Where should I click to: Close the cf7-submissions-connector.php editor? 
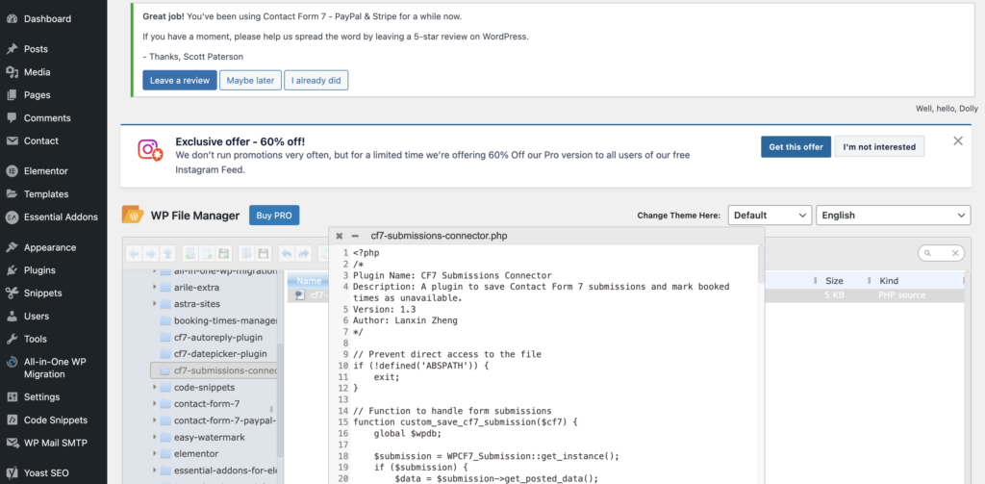click(x=340, y=237)
